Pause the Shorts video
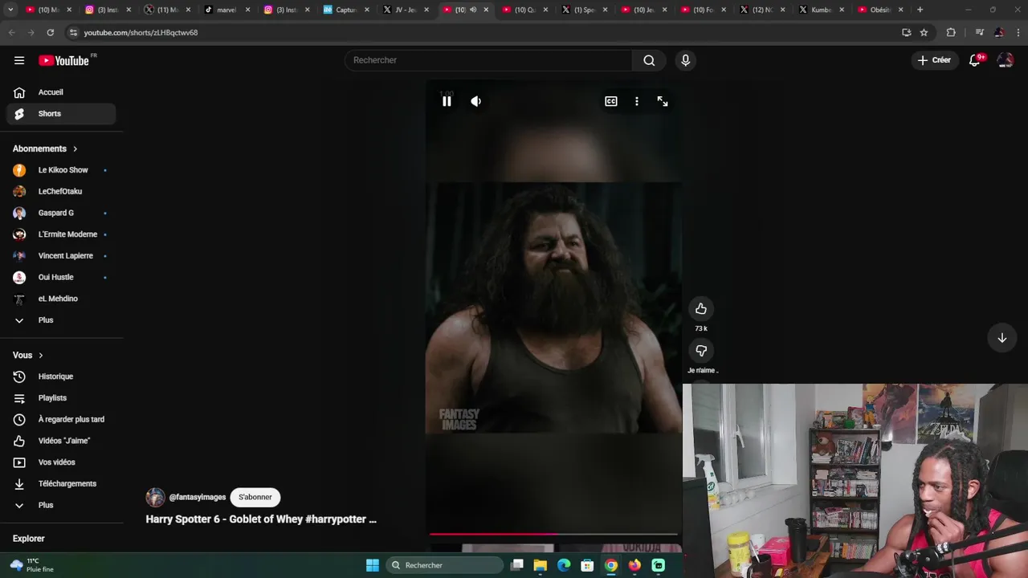 pos(447,101)
